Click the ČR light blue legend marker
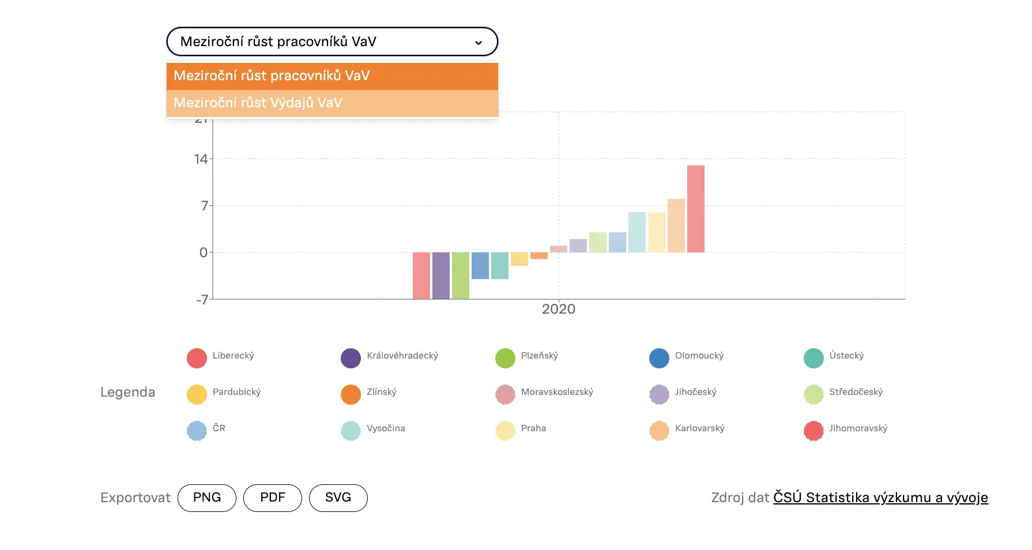Viewport: 1032px width, 550px height. point(197,431)
